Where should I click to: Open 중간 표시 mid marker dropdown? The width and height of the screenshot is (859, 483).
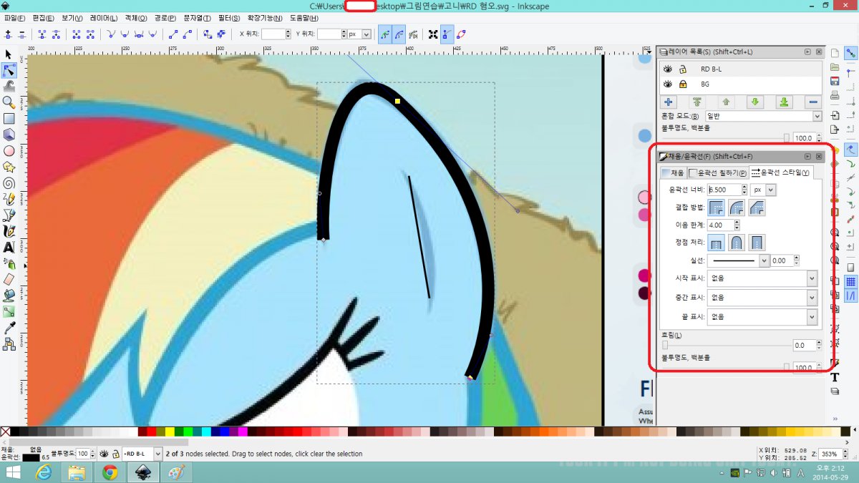point(762,297)
